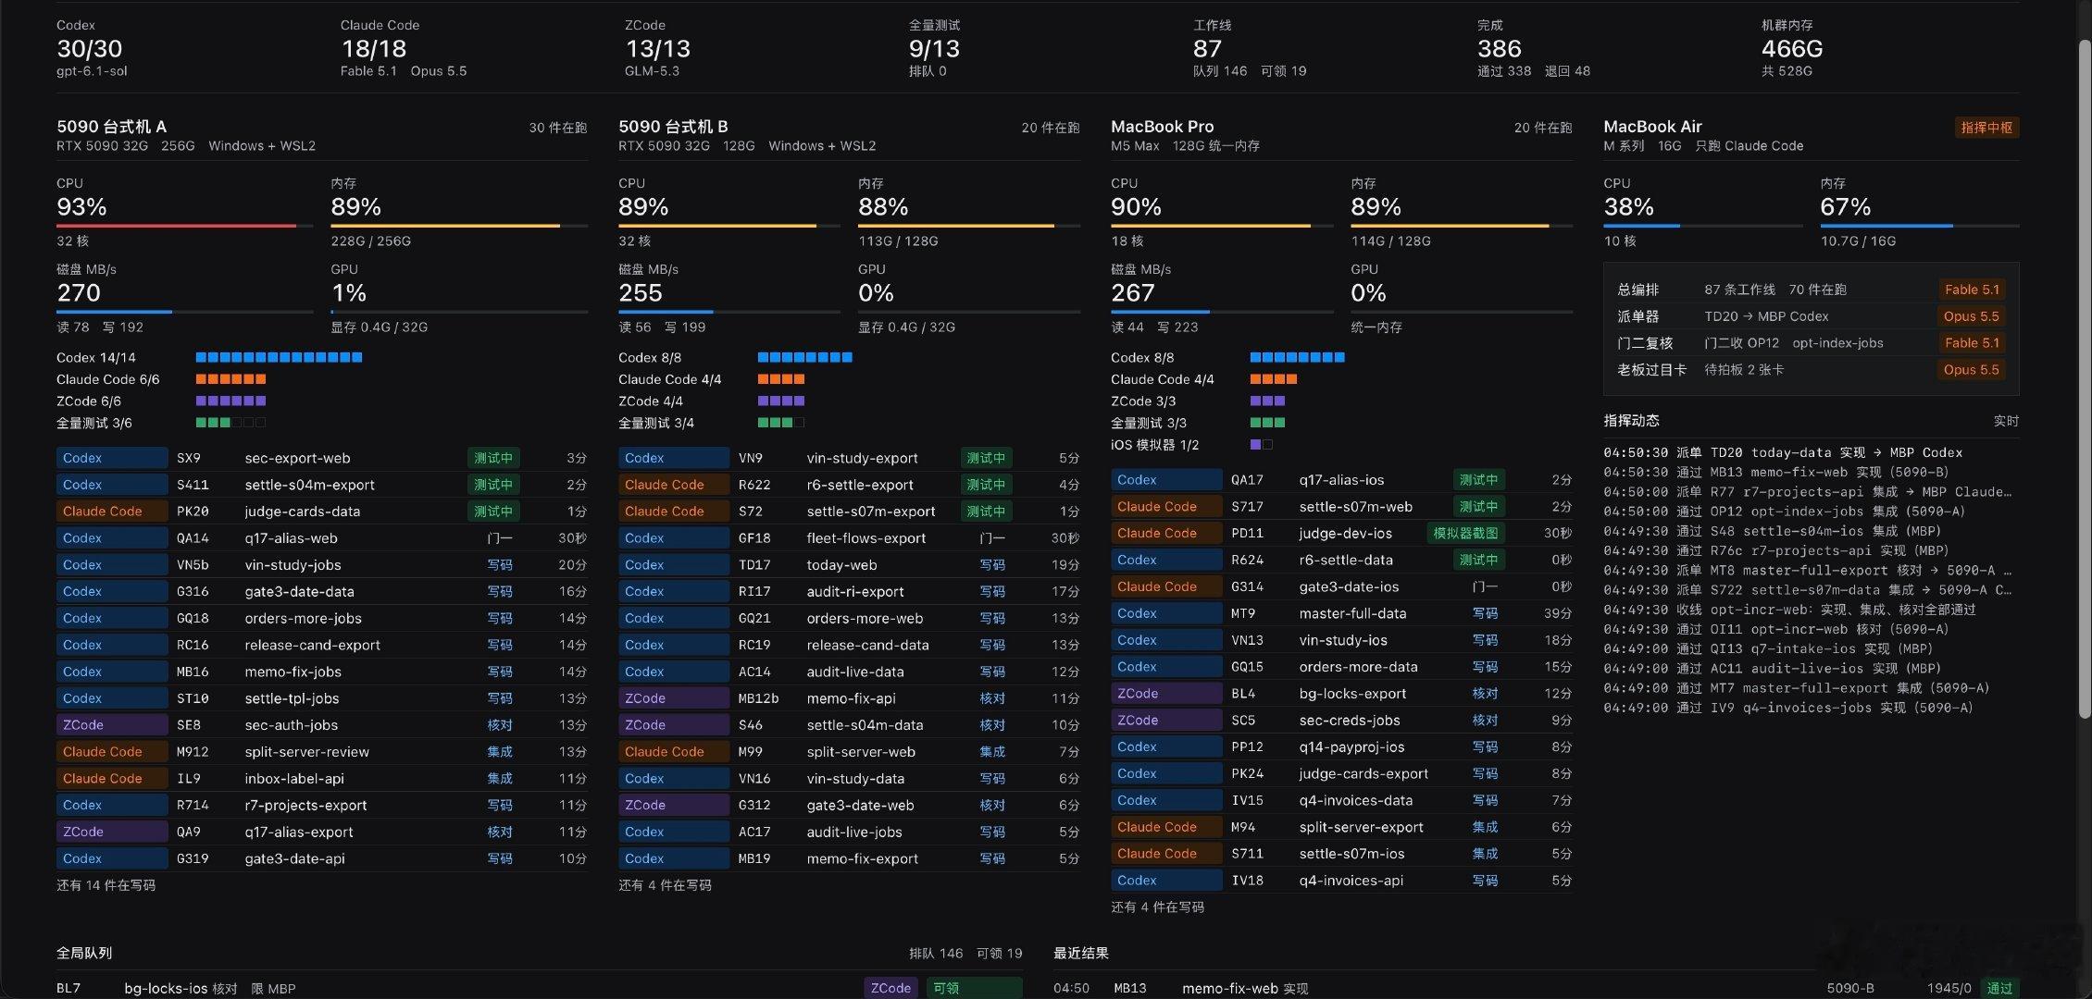Click 还有 4 件在写码 under MacBook Pro
This screenshot has width=2092, height=999.
(x=1157, y=907)
